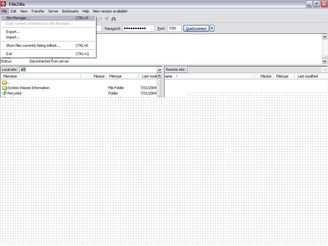Click the message log scroll up arrow
The height and width of the screenshot is (246, 328).
click(x=325, y=37)
